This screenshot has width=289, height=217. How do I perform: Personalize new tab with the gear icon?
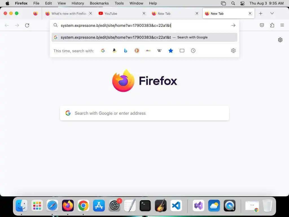(280, 40)
